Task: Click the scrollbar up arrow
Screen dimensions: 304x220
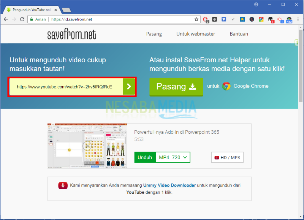Action: 301,27
